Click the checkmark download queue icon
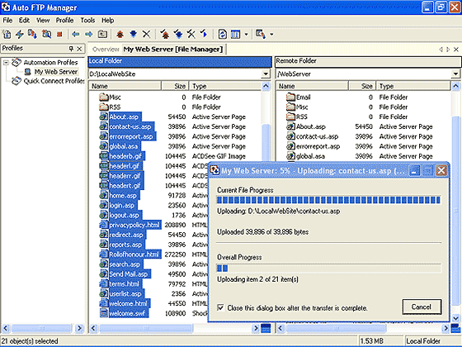 (178, 34)
